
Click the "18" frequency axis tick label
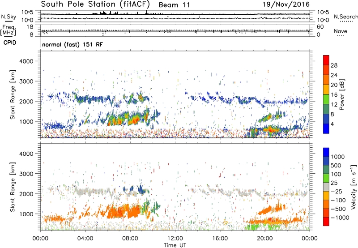(30, 27)
